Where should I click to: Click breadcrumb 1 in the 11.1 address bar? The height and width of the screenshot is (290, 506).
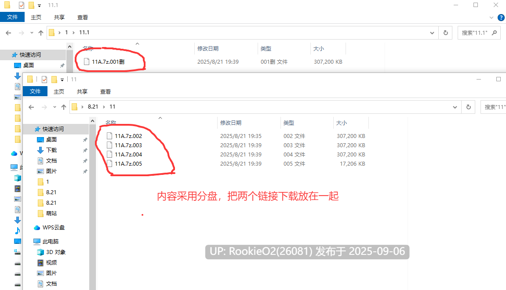pyautogui.click(x=66, y=32)
